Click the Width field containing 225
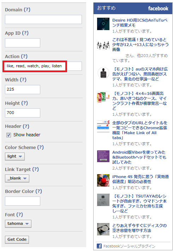 point(23,90)
